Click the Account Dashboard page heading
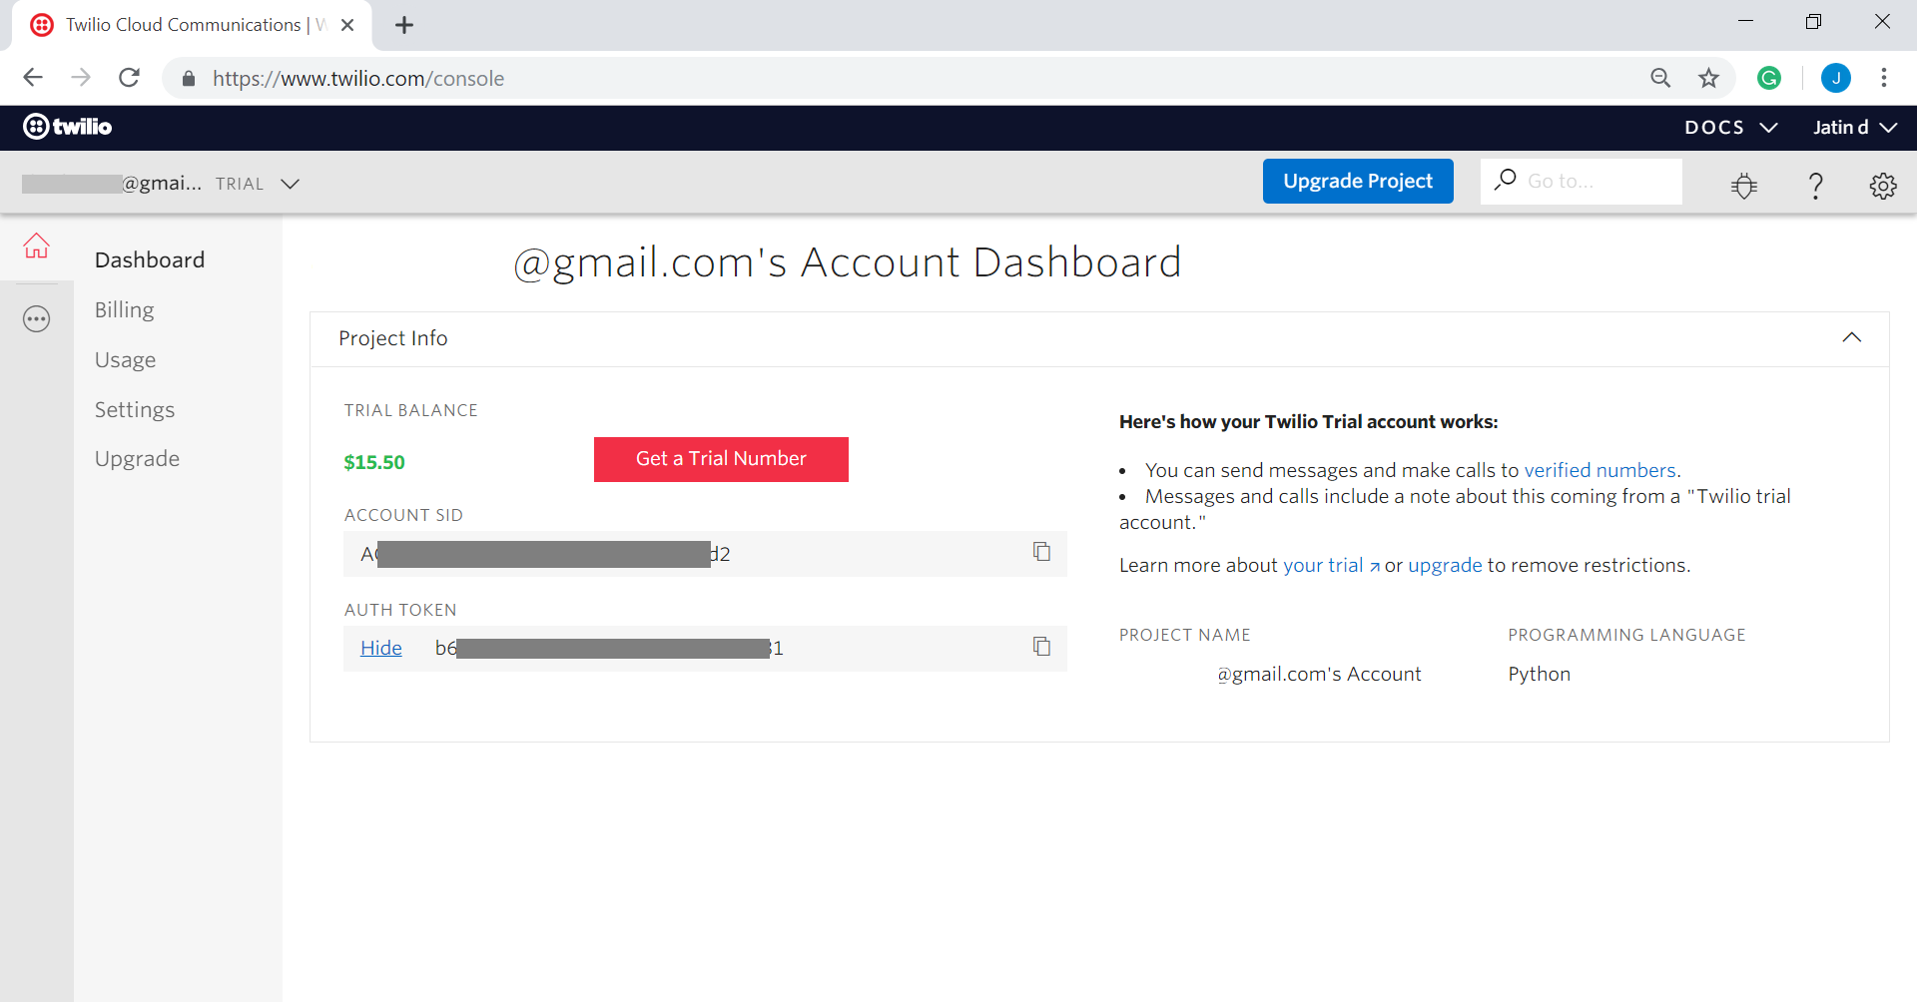 [847, 262]
